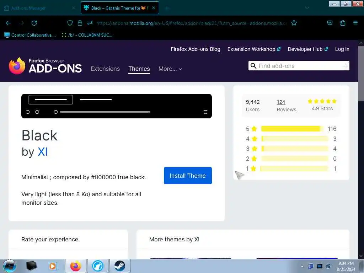Bookmark this page with the star icon

point(294,23)
